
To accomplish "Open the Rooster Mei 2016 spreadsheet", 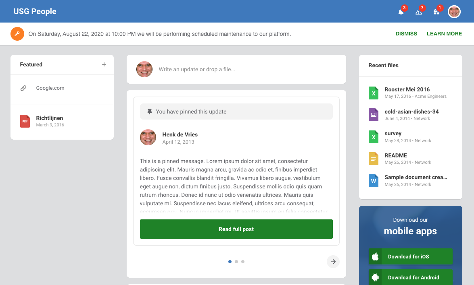I will coord(407,89).
